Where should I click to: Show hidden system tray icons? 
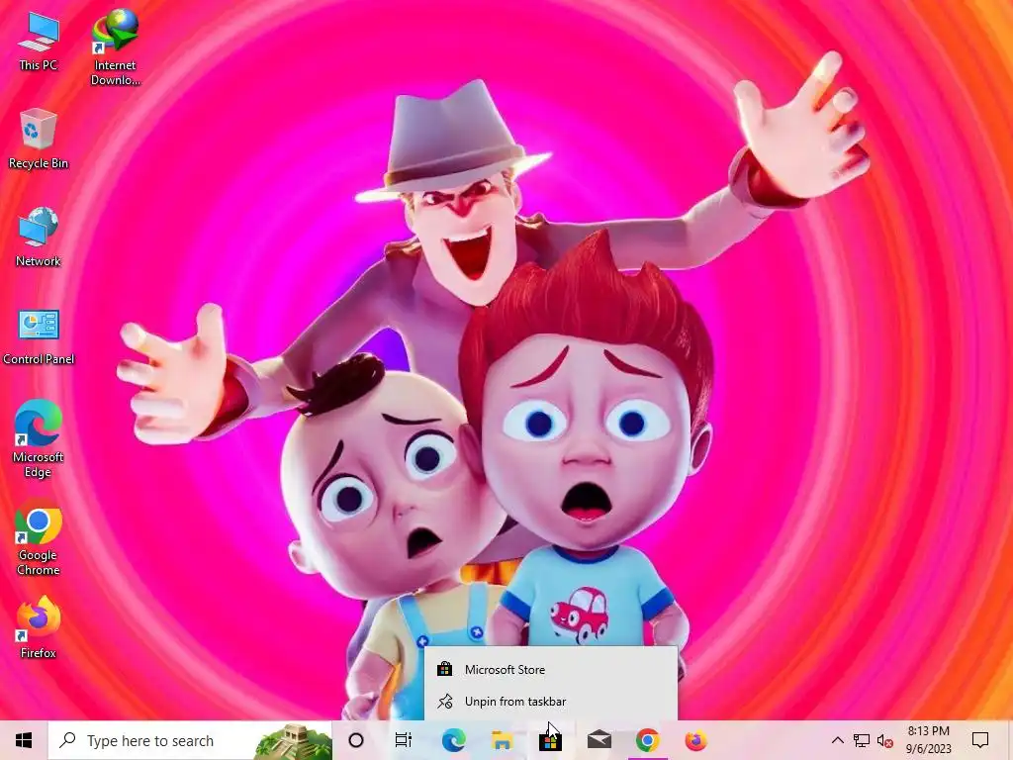pos(837,740)
